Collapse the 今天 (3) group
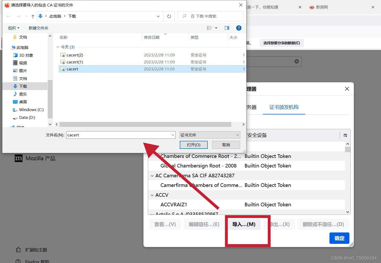381x263 pixels. click(x=58, y=47)
